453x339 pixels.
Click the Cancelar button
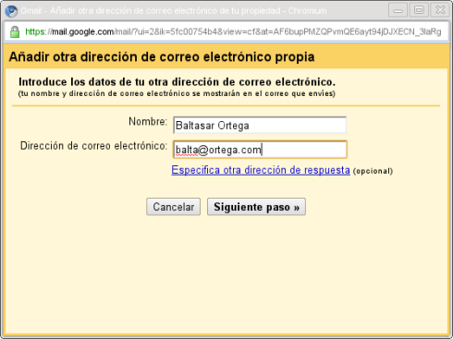174,207
